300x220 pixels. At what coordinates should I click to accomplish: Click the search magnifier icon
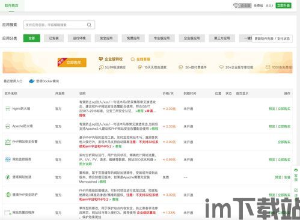89,25
